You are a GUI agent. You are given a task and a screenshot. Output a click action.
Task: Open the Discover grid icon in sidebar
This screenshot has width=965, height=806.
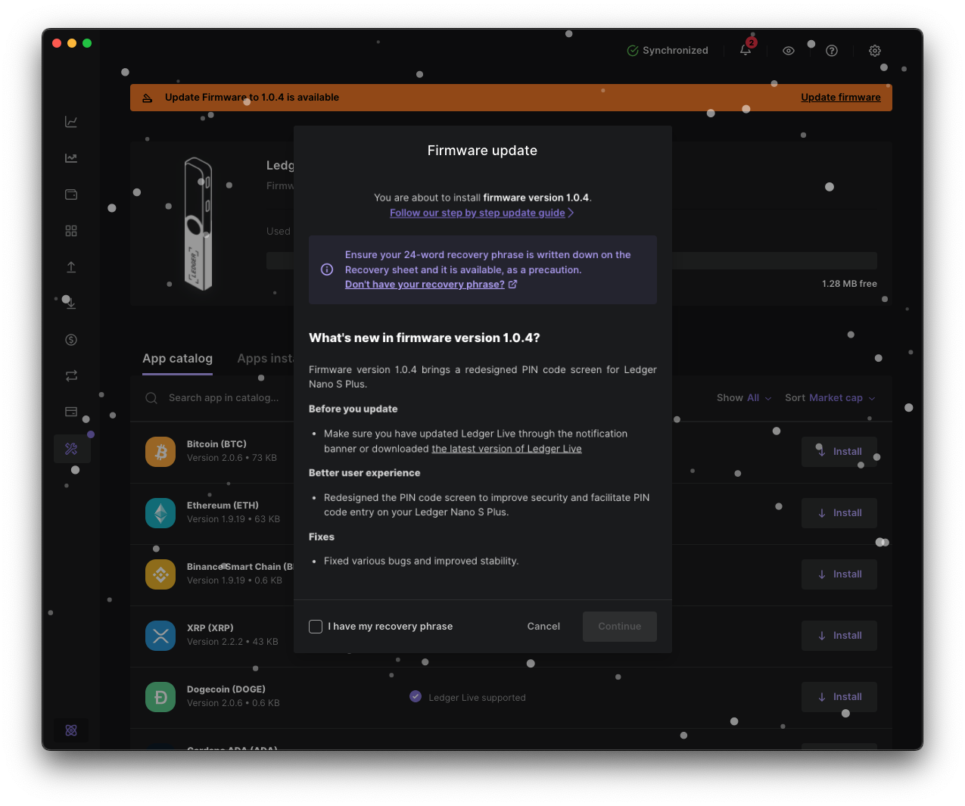pyautogui.click(x=71, y=231)
